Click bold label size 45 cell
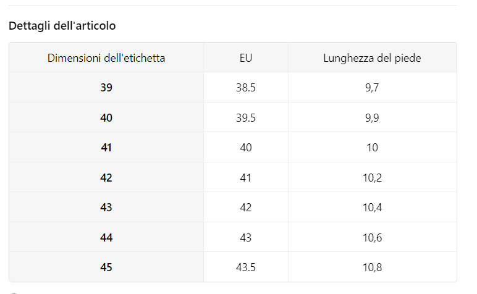This screenshot has width=477, height=294. (106, 267)
